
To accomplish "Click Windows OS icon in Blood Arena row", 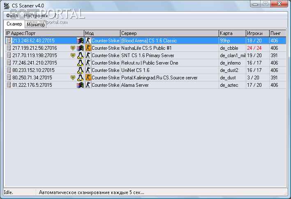I will (80, 41).
